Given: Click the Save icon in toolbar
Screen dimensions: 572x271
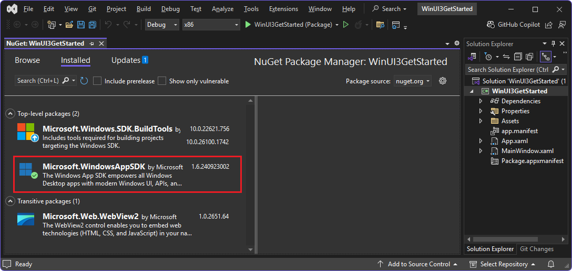Looking at the screenshot, I should [x=81, y=25].
